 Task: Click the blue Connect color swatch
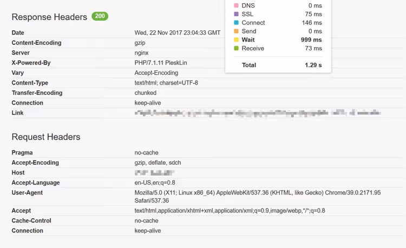click(x=236, y=23)
